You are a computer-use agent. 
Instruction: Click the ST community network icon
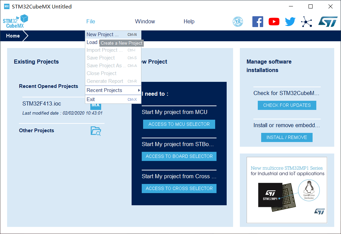pyautogui.click(x=306, y=22)
